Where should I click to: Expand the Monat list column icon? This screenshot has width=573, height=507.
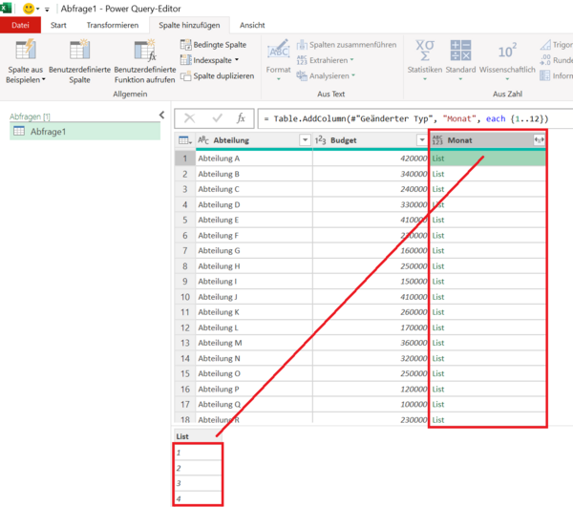(539, 140)
